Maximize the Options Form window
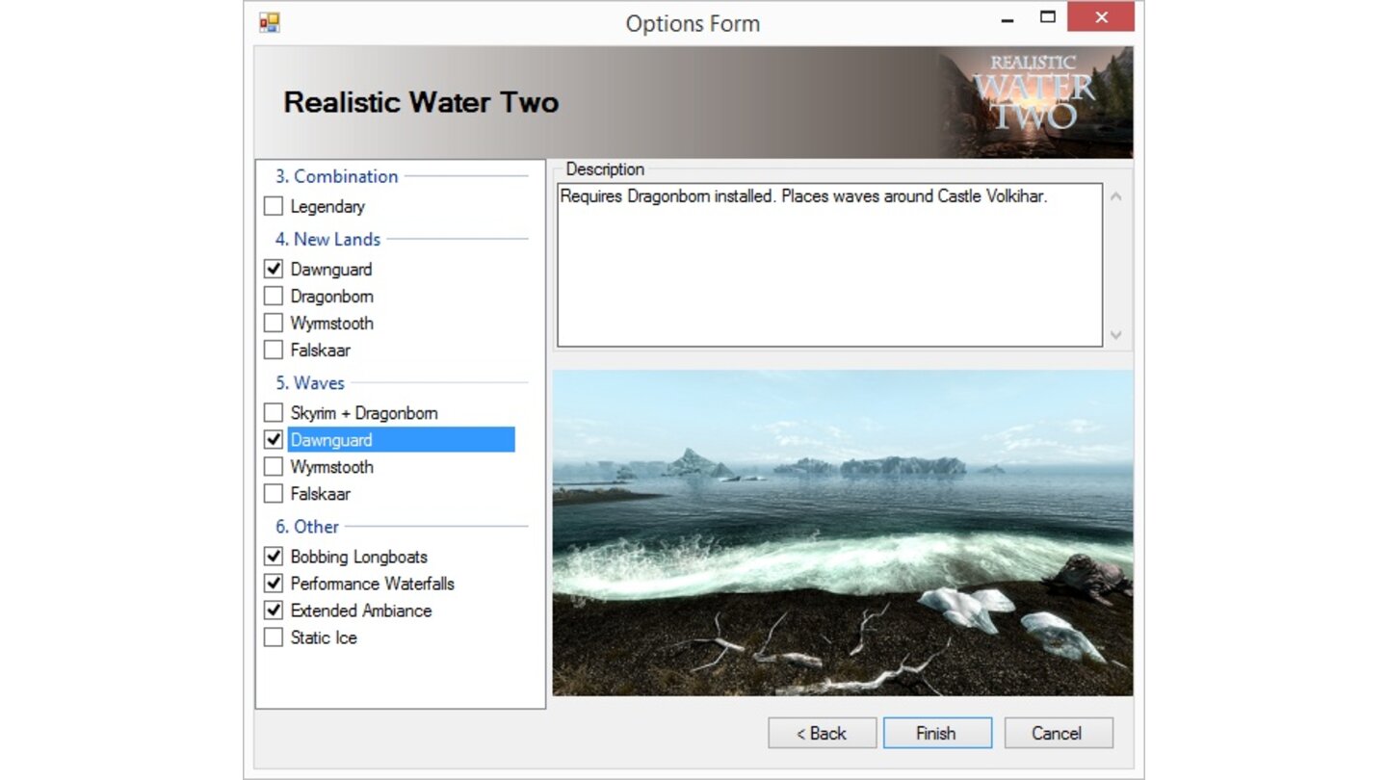 pos(1048,17)
